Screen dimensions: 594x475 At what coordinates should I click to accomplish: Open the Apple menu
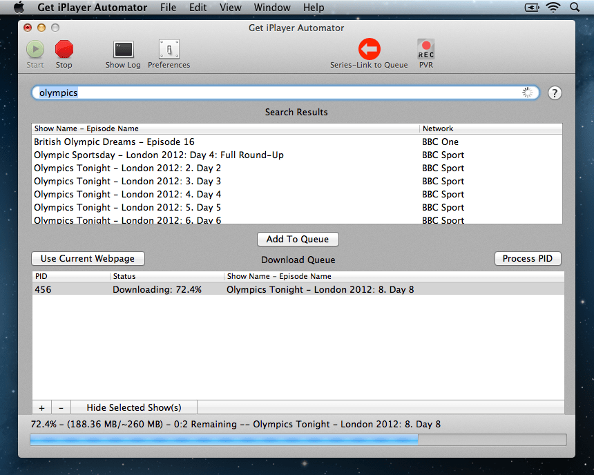point(19,7)
